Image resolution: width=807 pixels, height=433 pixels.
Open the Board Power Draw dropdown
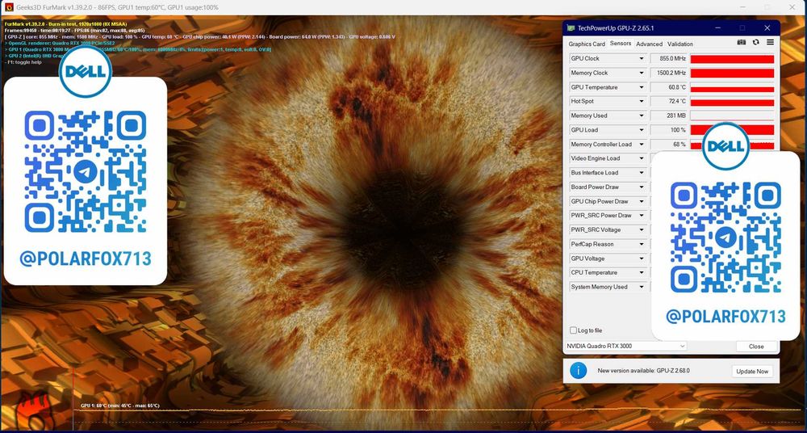(642, 187)
